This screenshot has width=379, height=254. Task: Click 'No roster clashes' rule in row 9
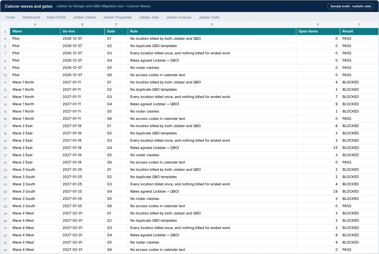coord(212,68)
